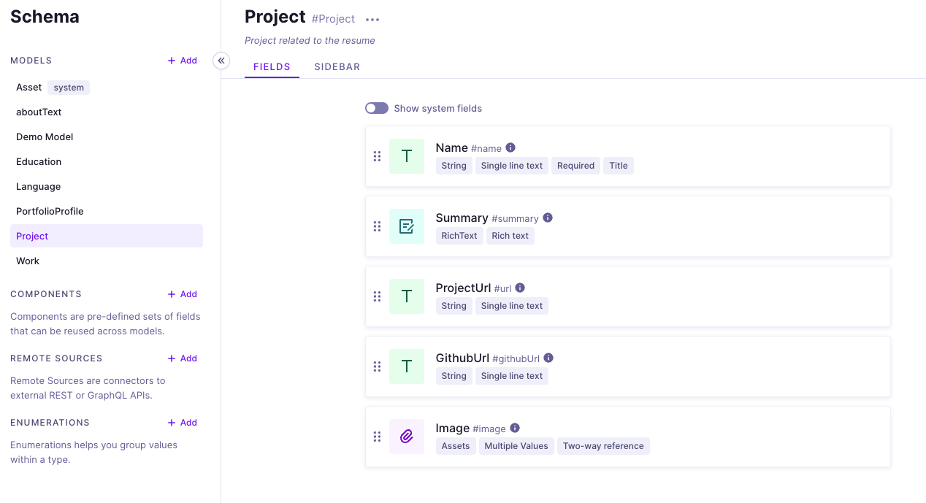Open the options menu beside the Project title

click(372, 20)
